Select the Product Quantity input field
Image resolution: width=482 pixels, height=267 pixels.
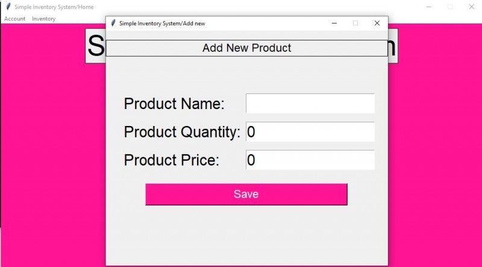310,131
